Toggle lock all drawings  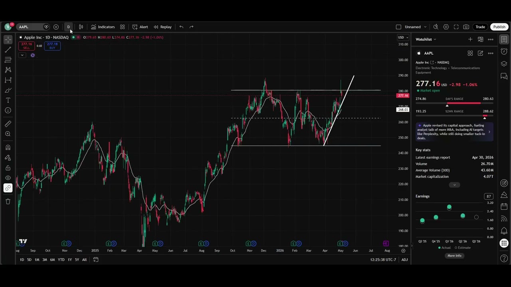[x=8, y=168]
